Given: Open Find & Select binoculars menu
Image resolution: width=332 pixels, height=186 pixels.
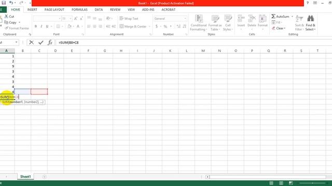Looking at the screenshot, I should tap(310, 23).
